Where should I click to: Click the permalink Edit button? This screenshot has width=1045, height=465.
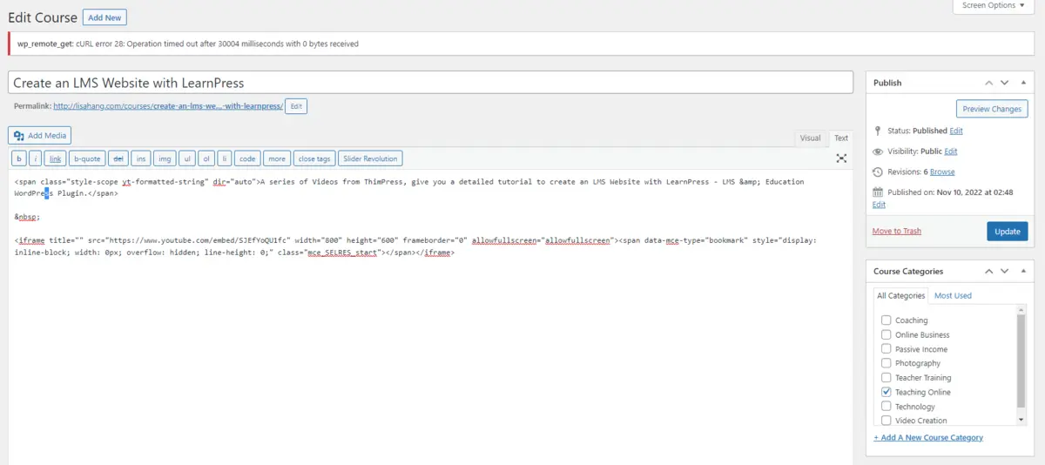tap(296, 106)
